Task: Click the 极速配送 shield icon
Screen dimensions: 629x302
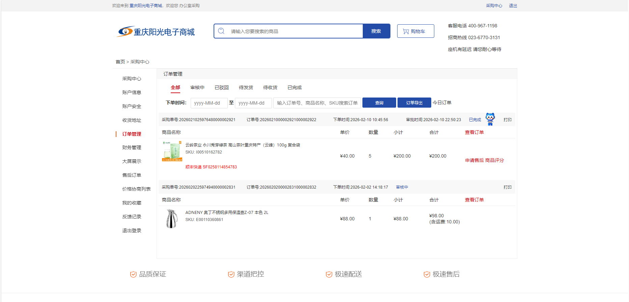Action: pos(329,274)
